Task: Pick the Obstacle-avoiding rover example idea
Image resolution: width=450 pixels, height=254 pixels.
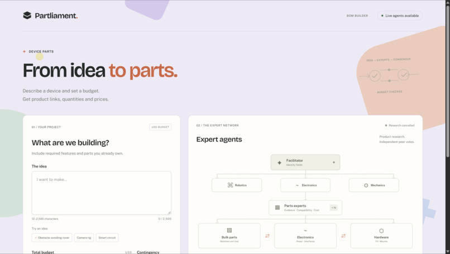Action: [x=52, y=238]
